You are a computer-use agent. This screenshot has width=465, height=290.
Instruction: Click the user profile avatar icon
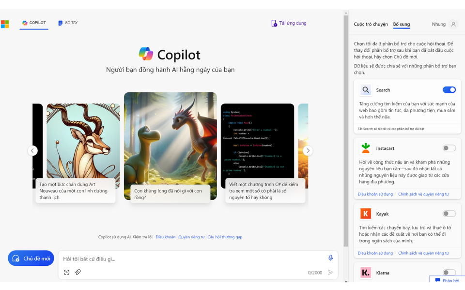tap(453, 24)
